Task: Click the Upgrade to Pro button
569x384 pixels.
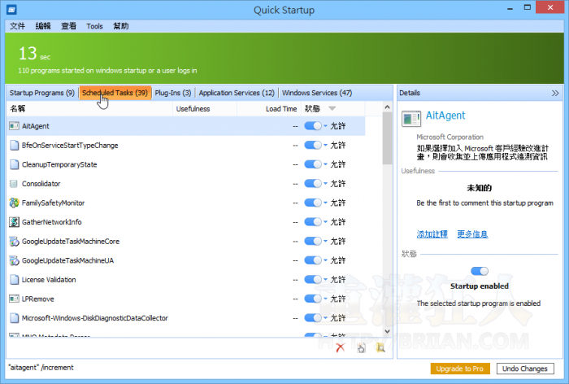Action: pyautogui.click(x=461, y=369)
